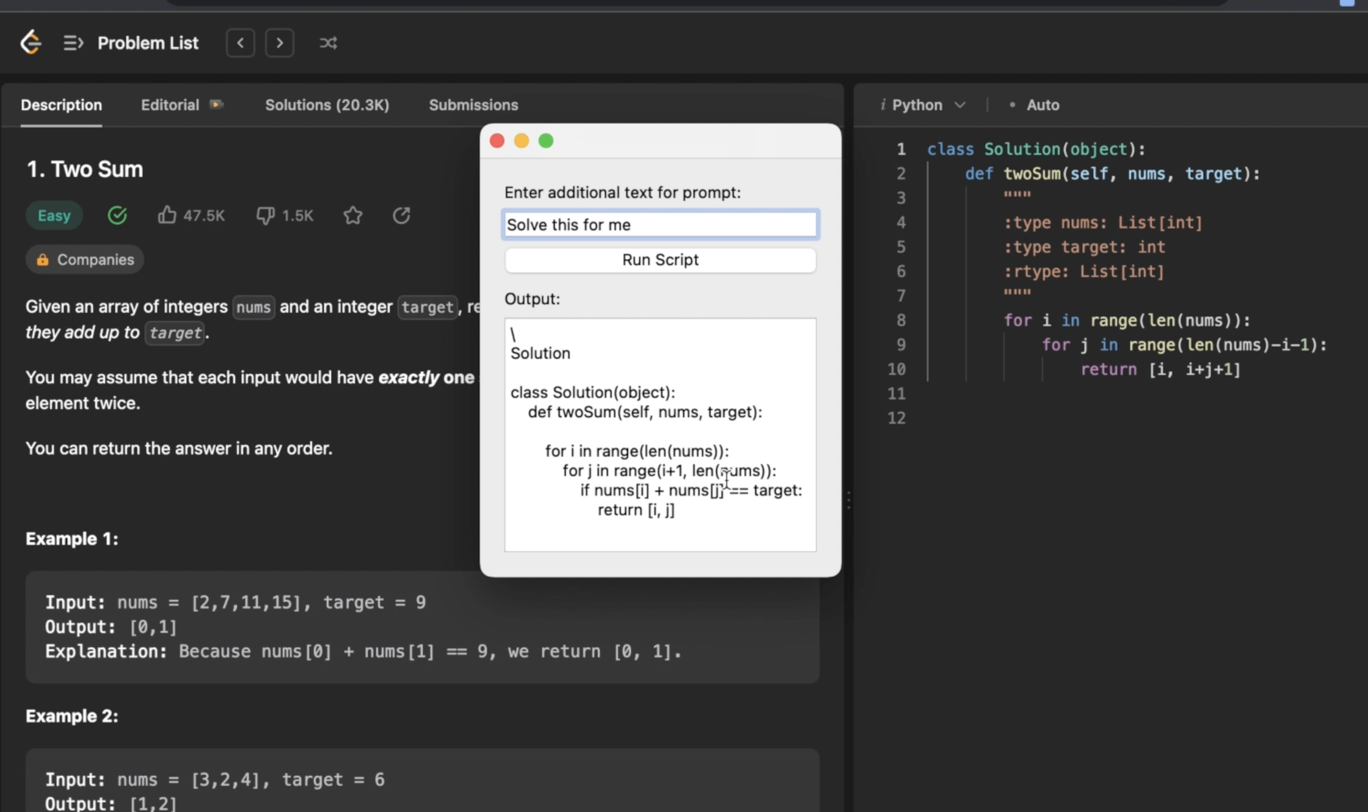Click the panel divider resize handle
Screen dimensions: 1368x812
click(x=849, y=501)
